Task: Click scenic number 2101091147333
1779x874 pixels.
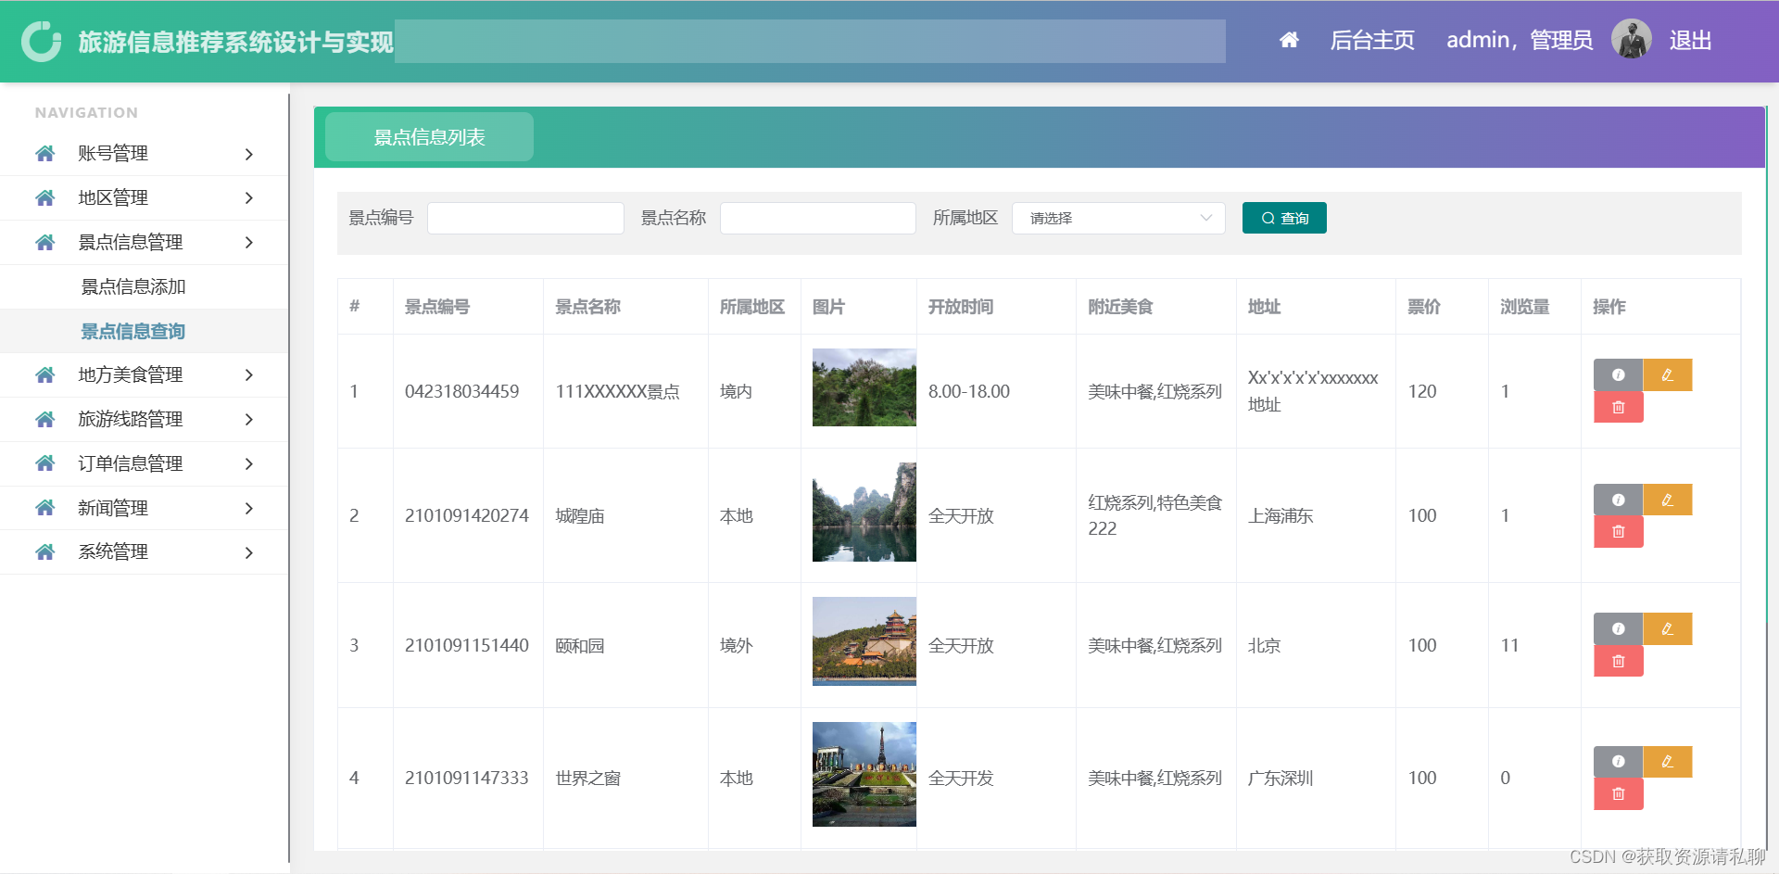Action: [467, 778]
